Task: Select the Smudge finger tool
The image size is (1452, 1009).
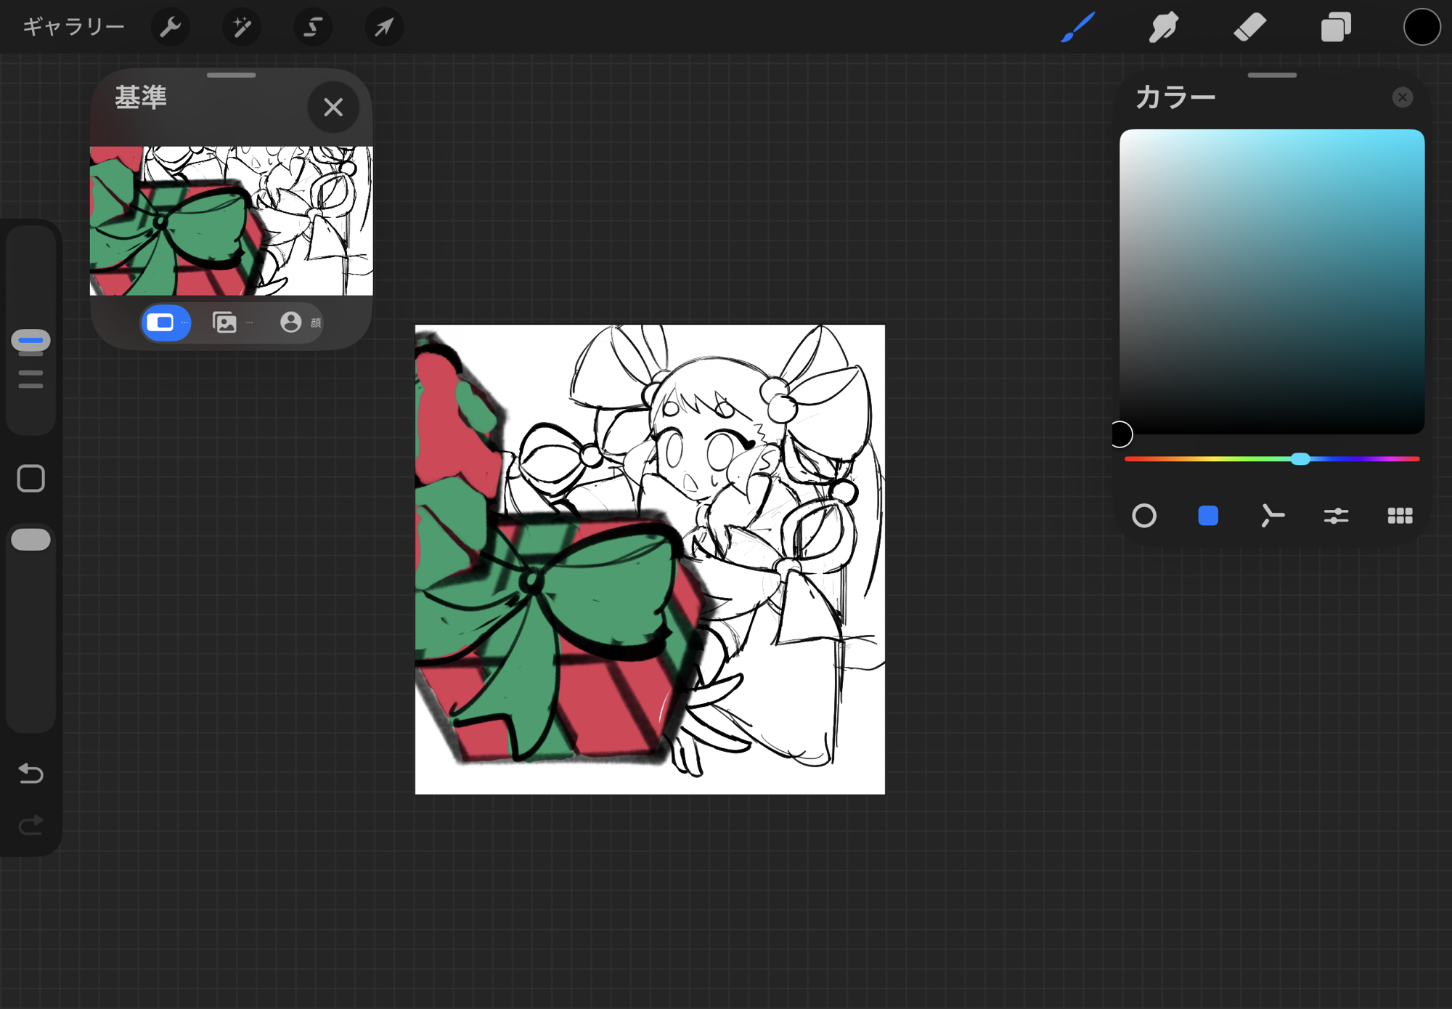Action: (x=1163, y=28)
